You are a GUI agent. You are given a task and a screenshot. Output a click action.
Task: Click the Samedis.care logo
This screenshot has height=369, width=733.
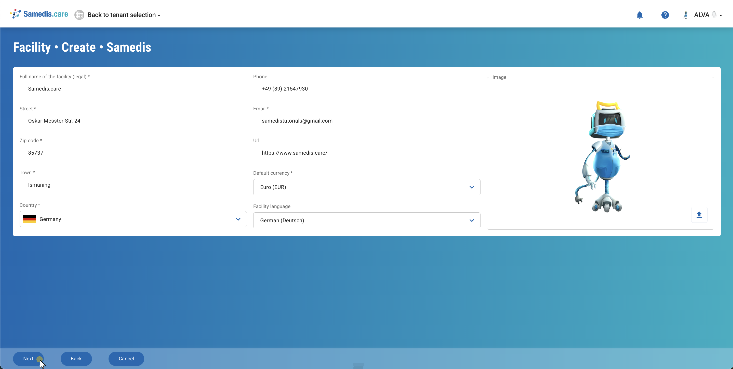tap(38, 14)
